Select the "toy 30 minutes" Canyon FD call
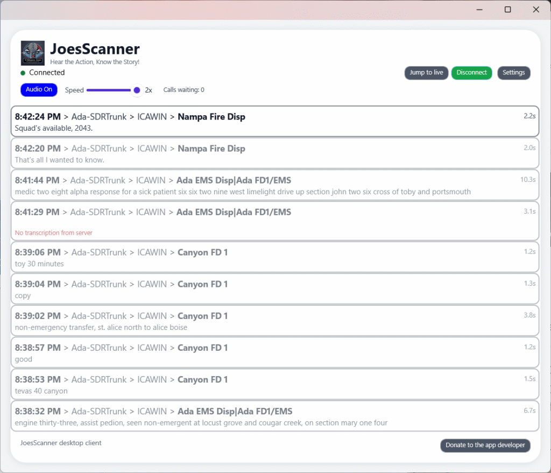The width and height of the screenshot is (551, 473). [274, 257]
